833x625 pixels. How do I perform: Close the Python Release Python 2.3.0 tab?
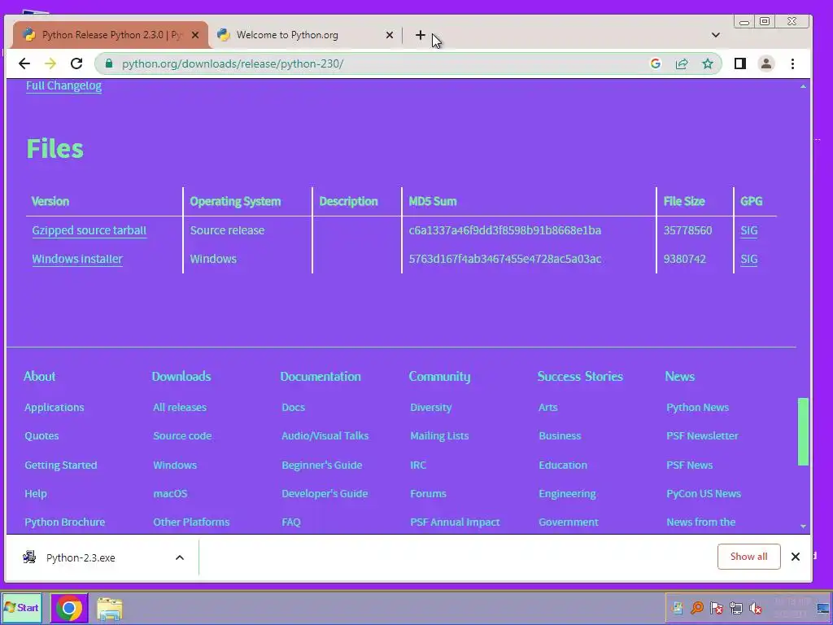coord(195,35)
